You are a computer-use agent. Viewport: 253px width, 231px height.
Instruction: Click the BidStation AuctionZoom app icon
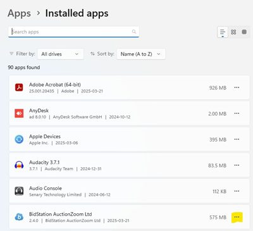[x=19, y=217]
